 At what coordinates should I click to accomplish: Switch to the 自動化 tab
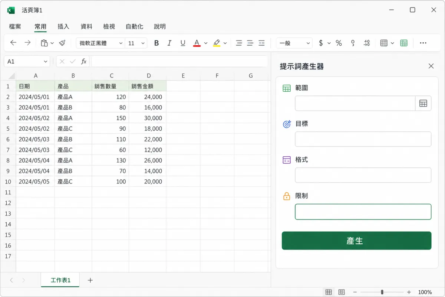135,26
